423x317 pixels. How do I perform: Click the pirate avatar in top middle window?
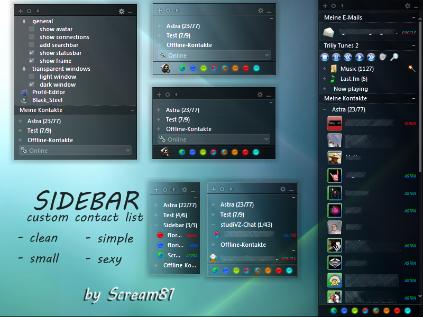point(166,68)
